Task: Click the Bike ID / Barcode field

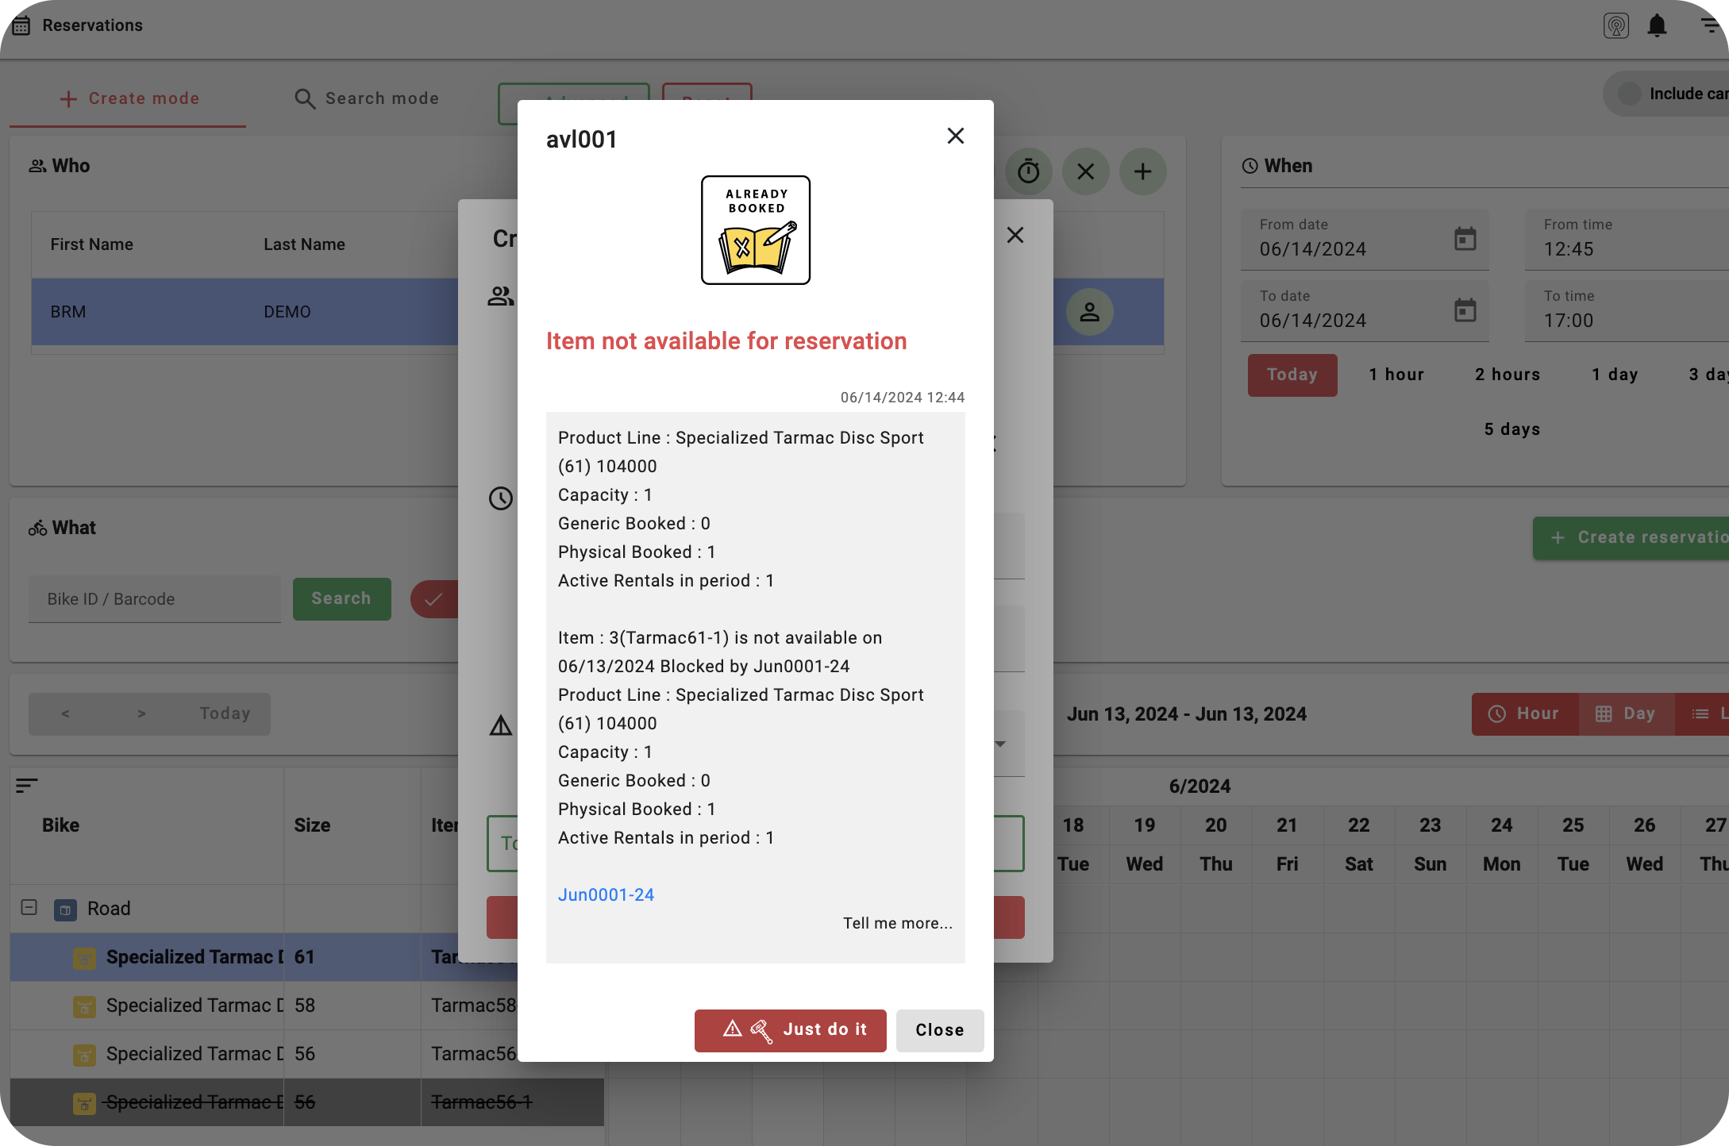Action: (x=155, y=599)
